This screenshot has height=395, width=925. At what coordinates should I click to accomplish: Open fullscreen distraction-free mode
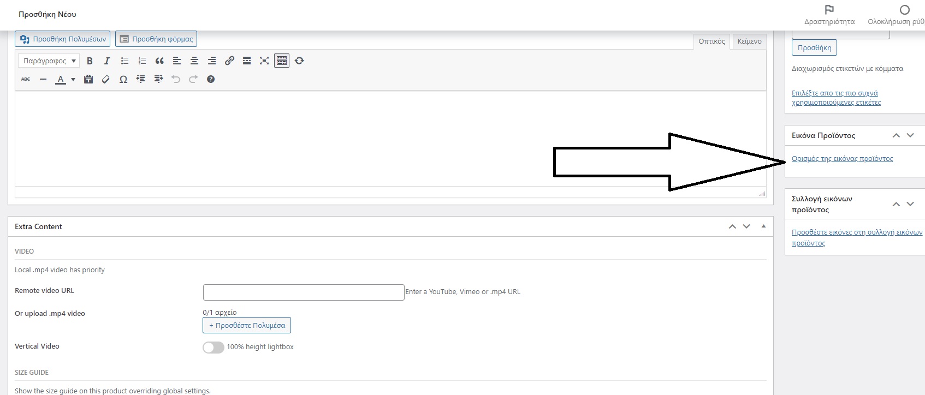(264, 61)
